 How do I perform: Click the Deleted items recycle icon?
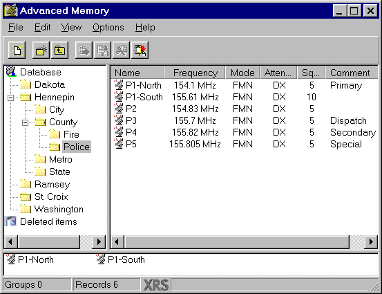tap(11, 221)
